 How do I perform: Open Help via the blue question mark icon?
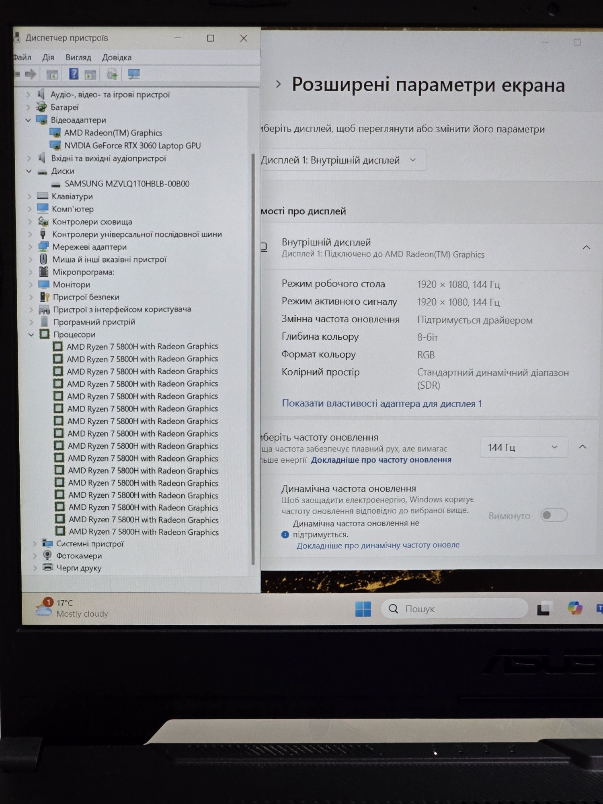[74, 74]
